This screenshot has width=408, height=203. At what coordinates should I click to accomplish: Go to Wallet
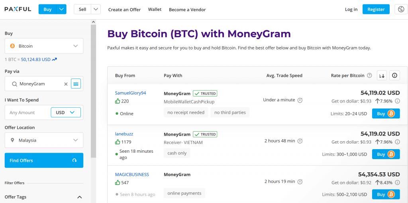[155, 10]
